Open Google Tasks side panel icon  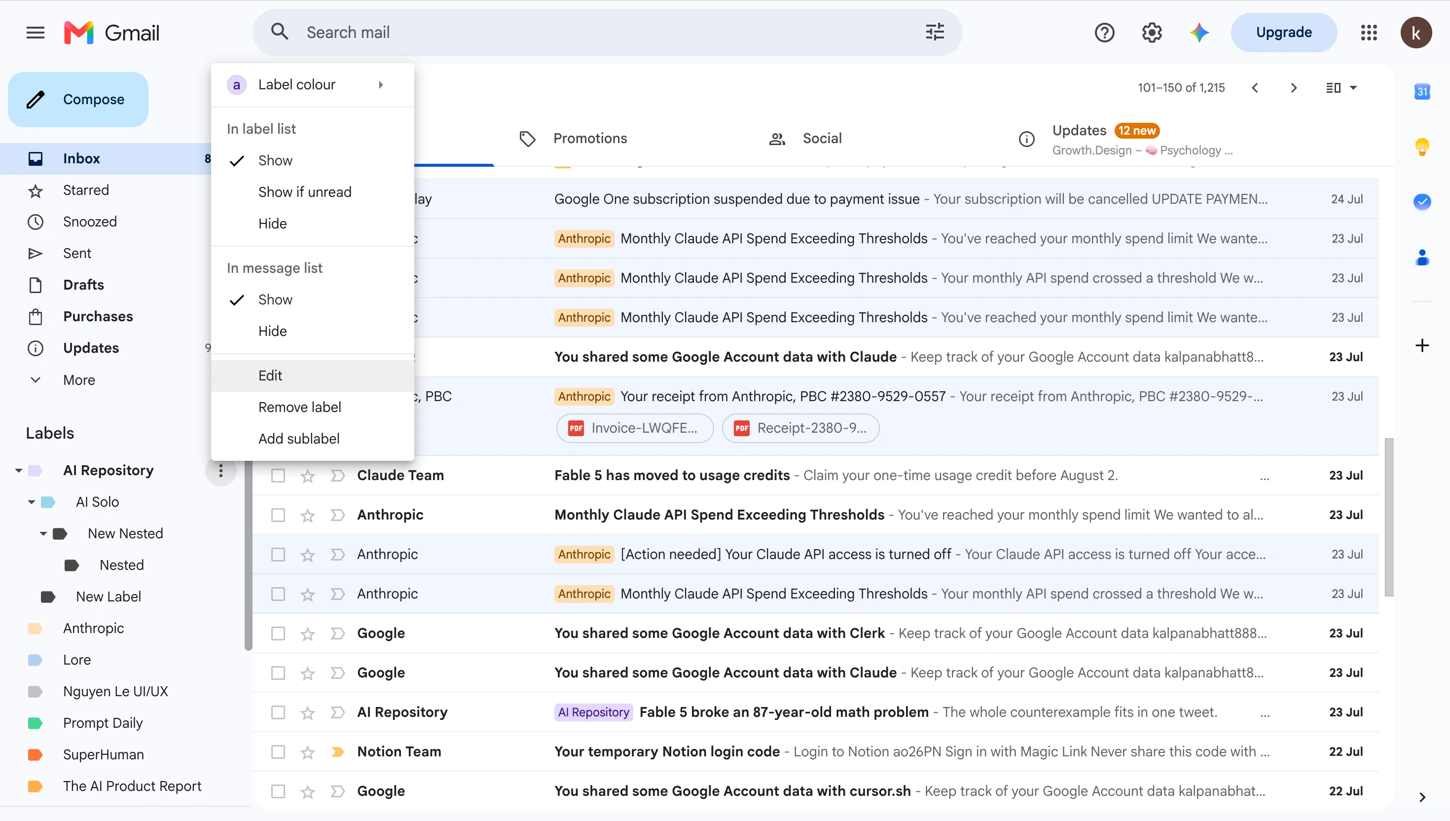[x=1422, y=201]
